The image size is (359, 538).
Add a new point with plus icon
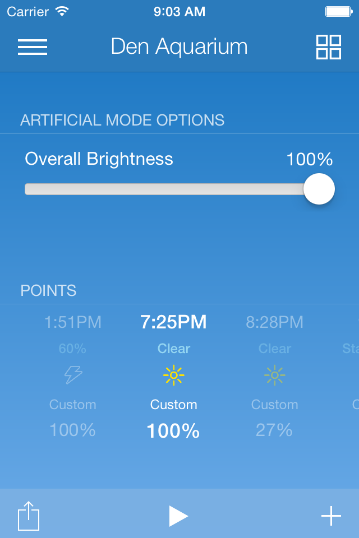331,516
